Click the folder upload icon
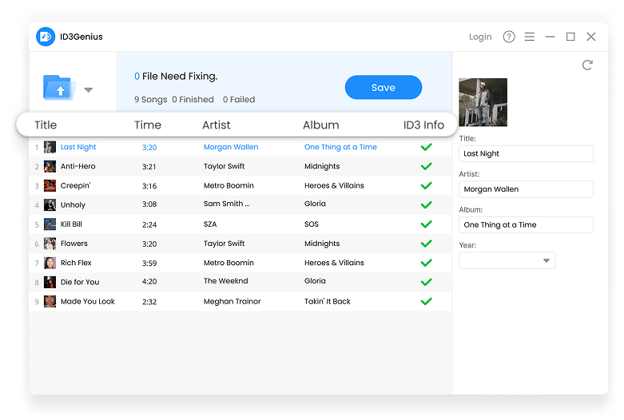 pyautogui.click(x=59, y=88)
